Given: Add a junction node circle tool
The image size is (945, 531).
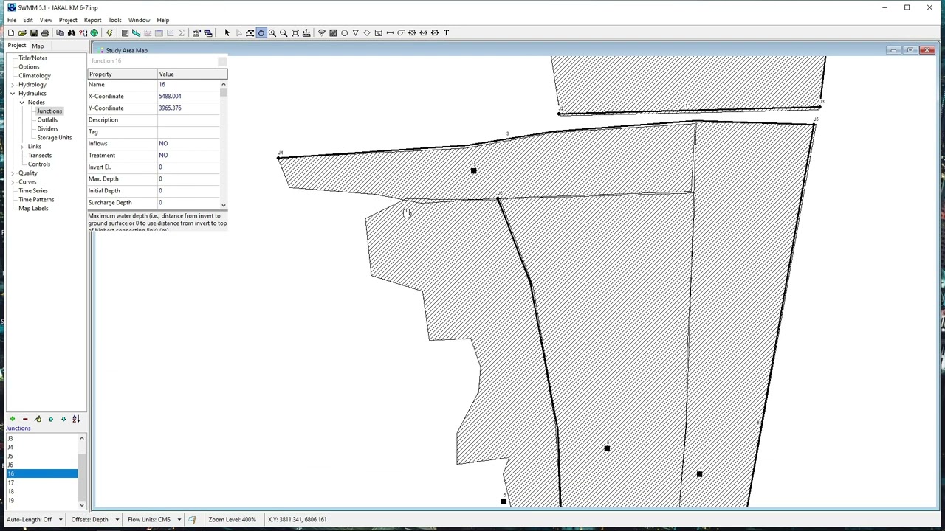Looking at the screenshot, I should [344, 32].
